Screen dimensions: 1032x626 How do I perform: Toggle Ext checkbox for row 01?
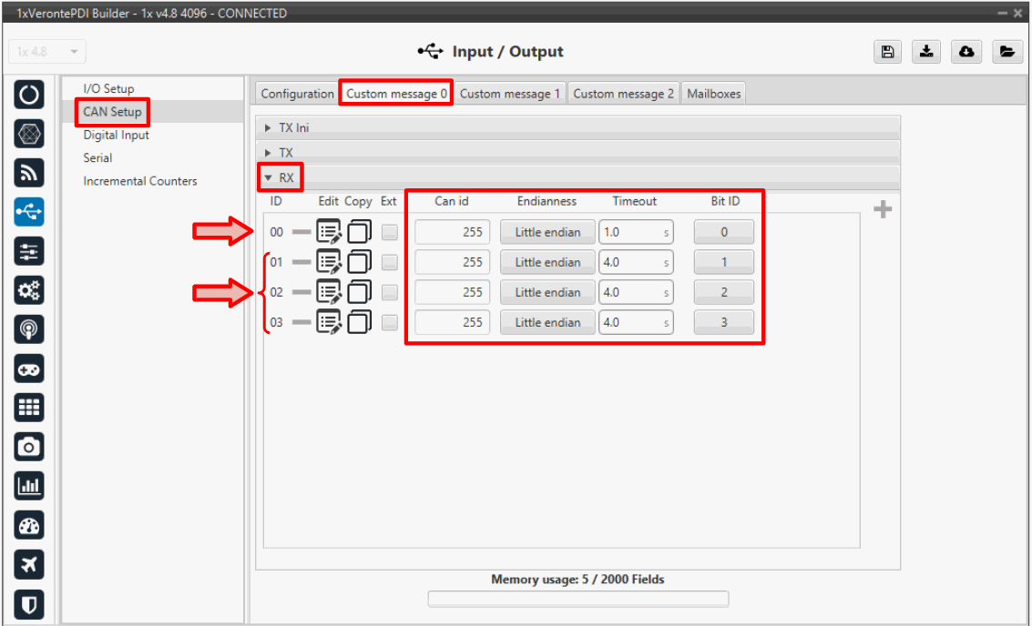tap(390, 262)
